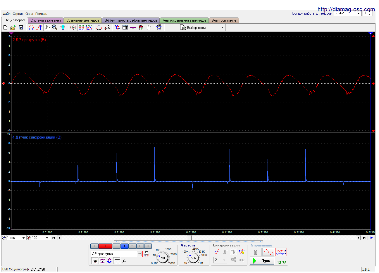Step forward one frame arrow
Screen dimensions: 379x273
pyautogui.click(x=358, y=238)
